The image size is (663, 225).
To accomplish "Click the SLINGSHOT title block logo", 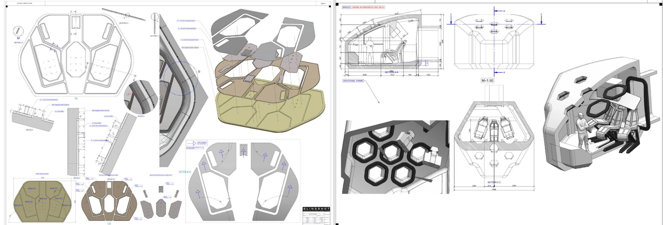I will pos(316,209).
